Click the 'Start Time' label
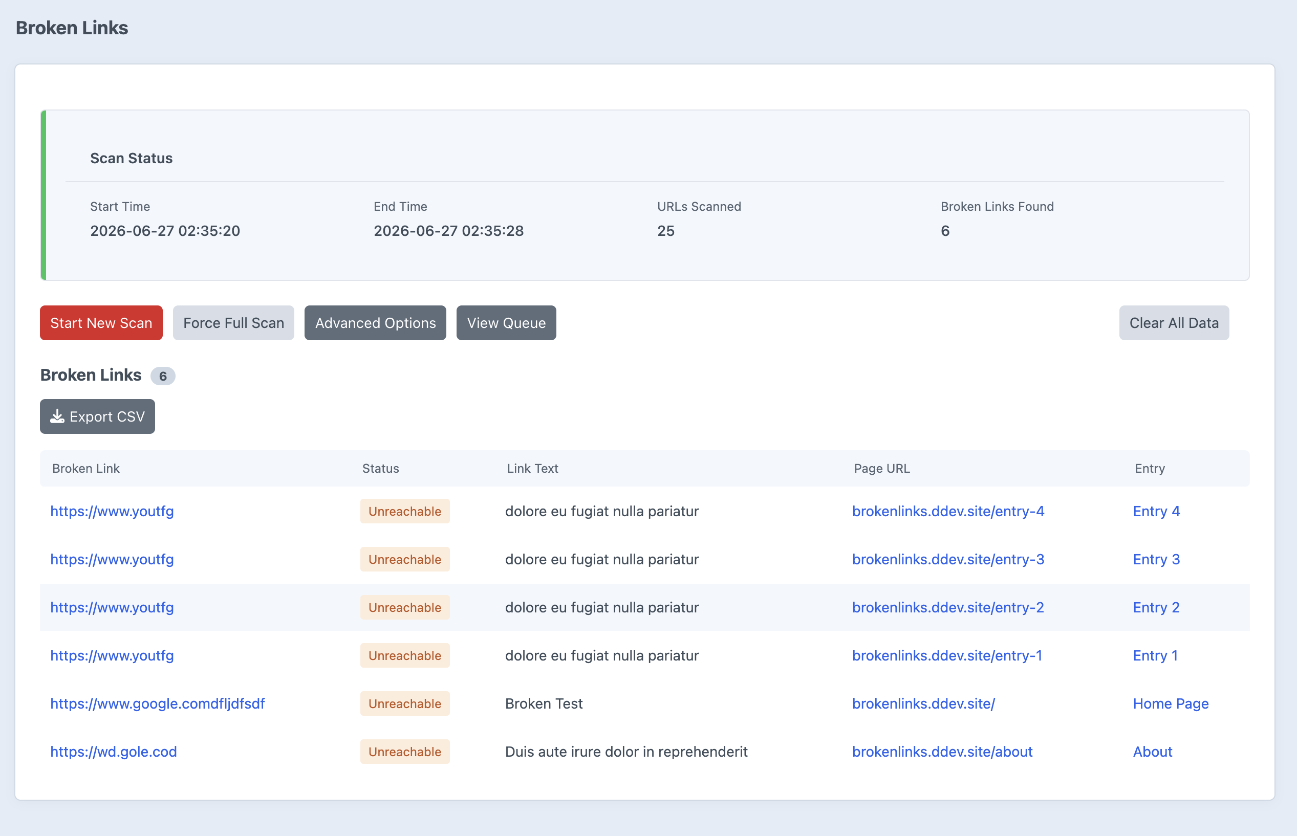This screenshot has height=836, width=1297. point(120,206)
